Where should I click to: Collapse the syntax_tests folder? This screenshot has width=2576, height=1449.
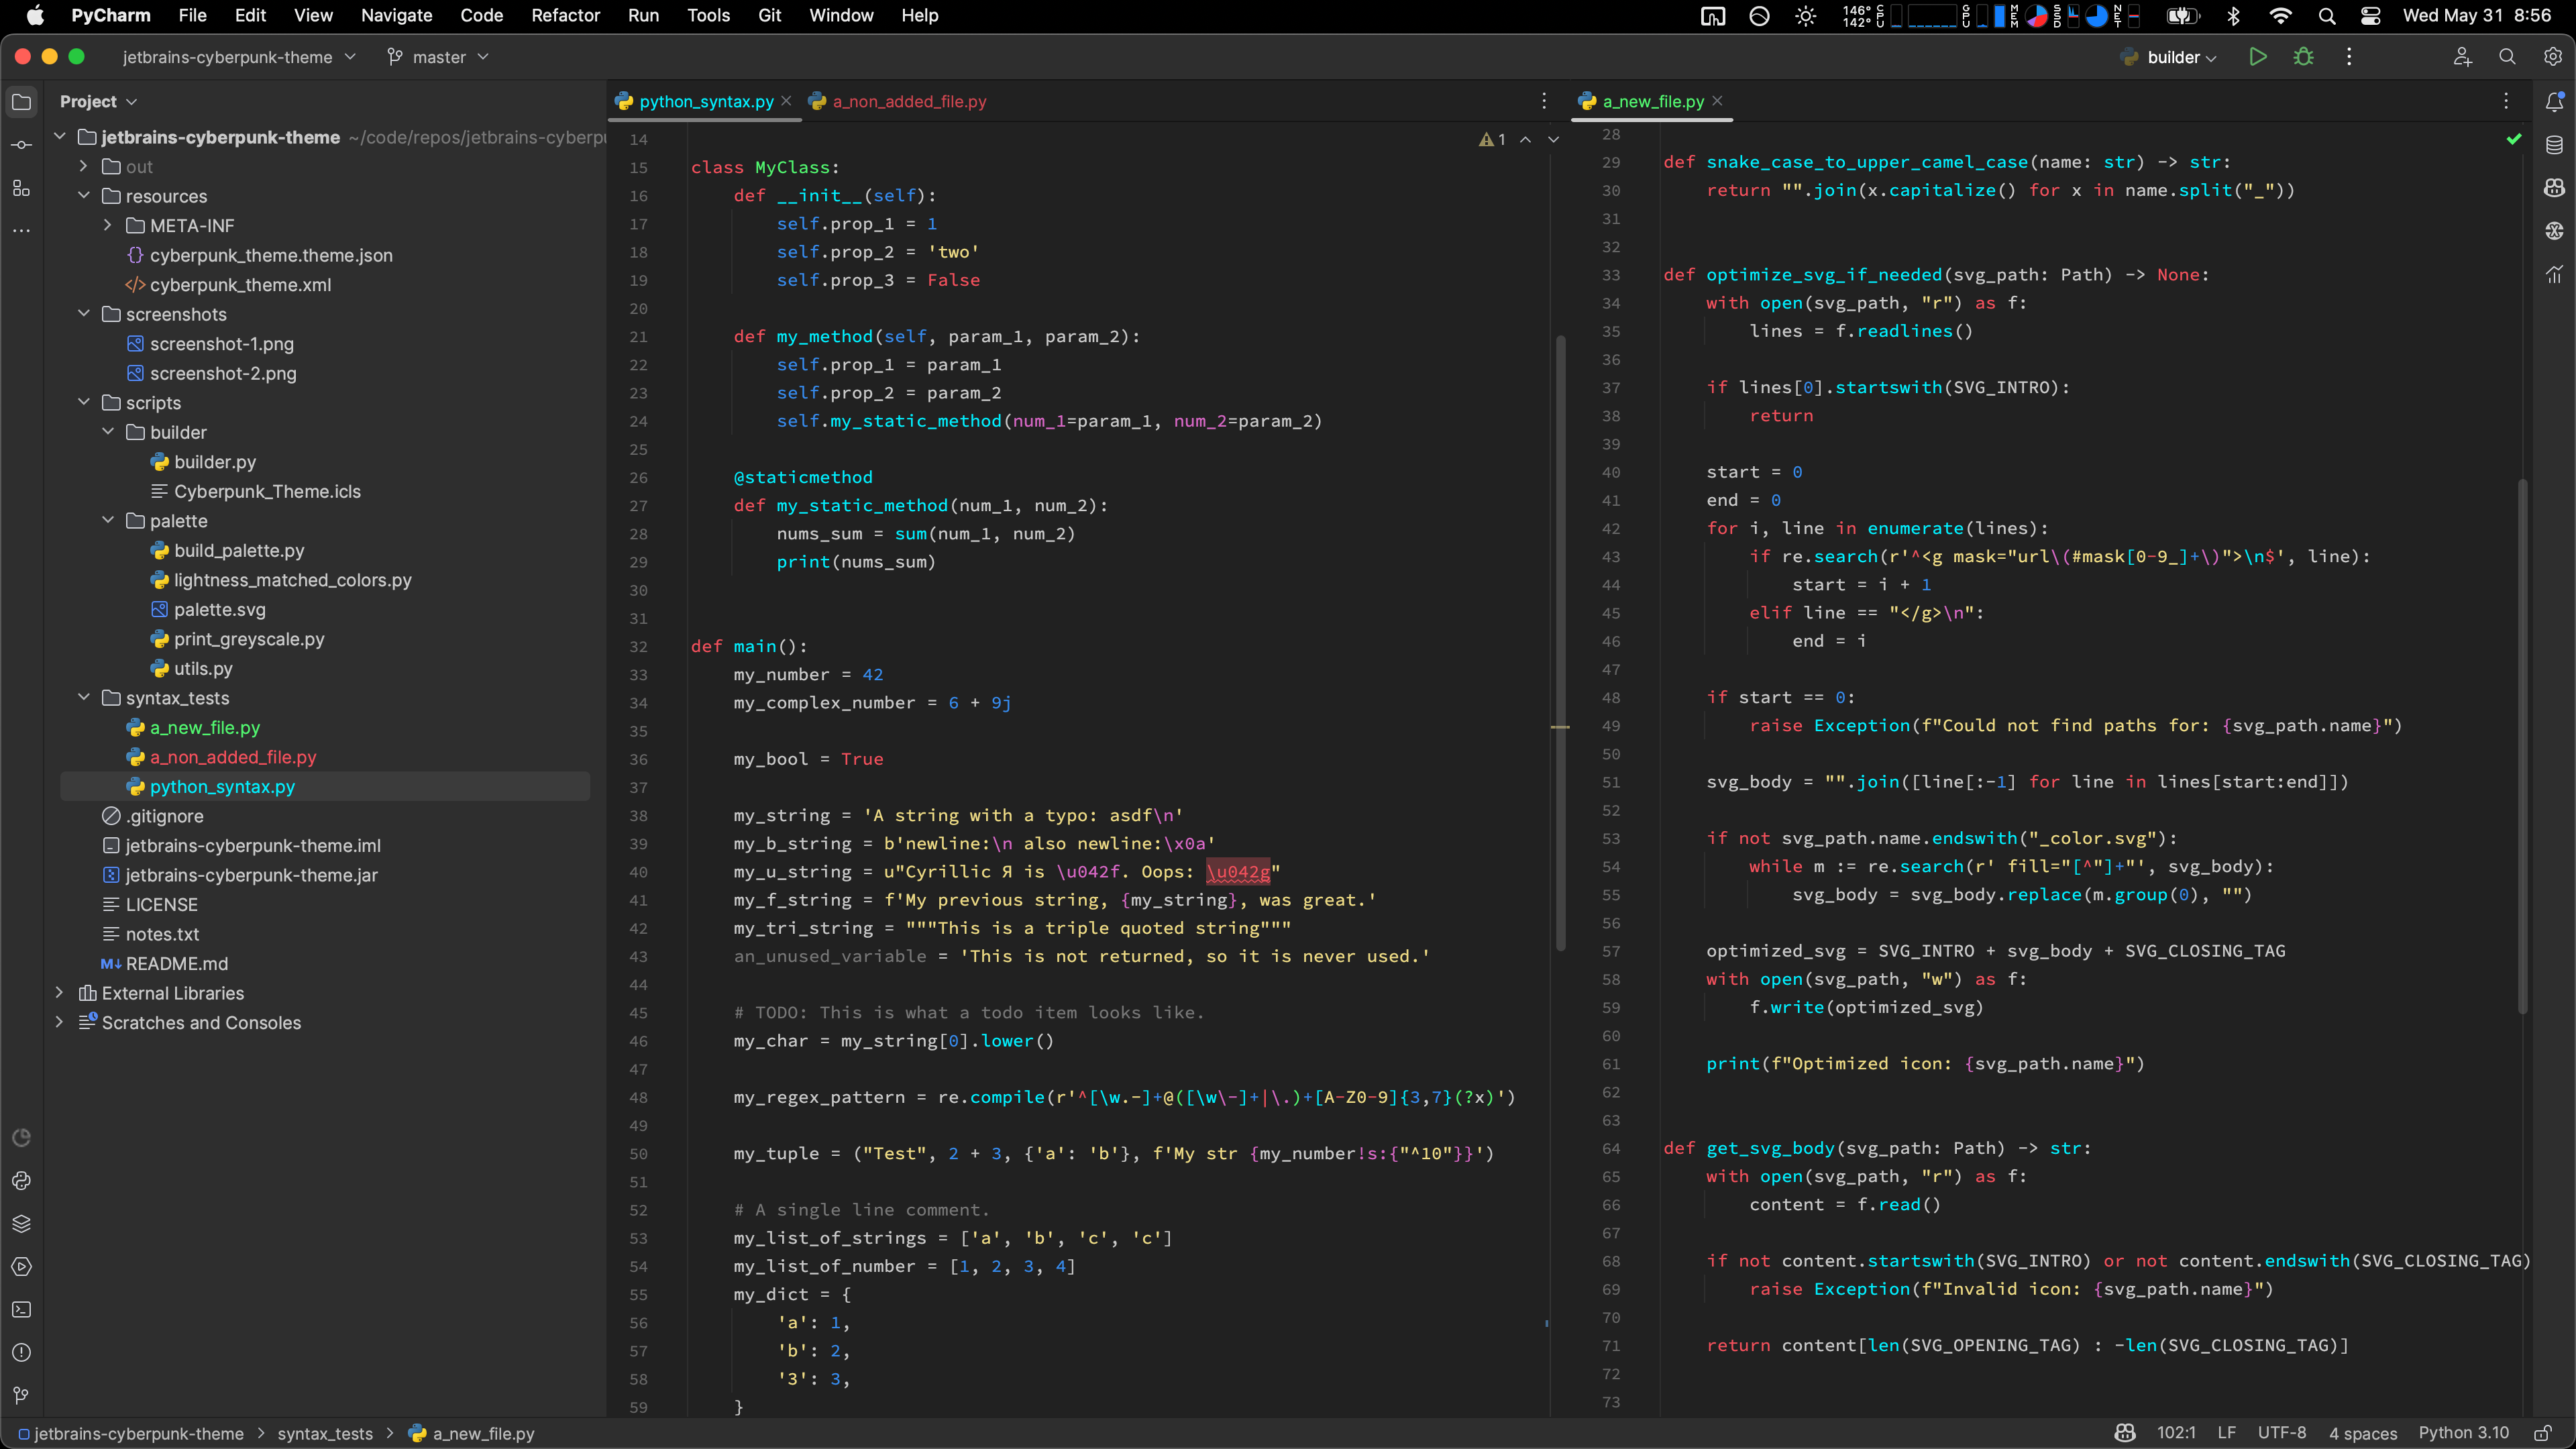click(x=84, y=697)
